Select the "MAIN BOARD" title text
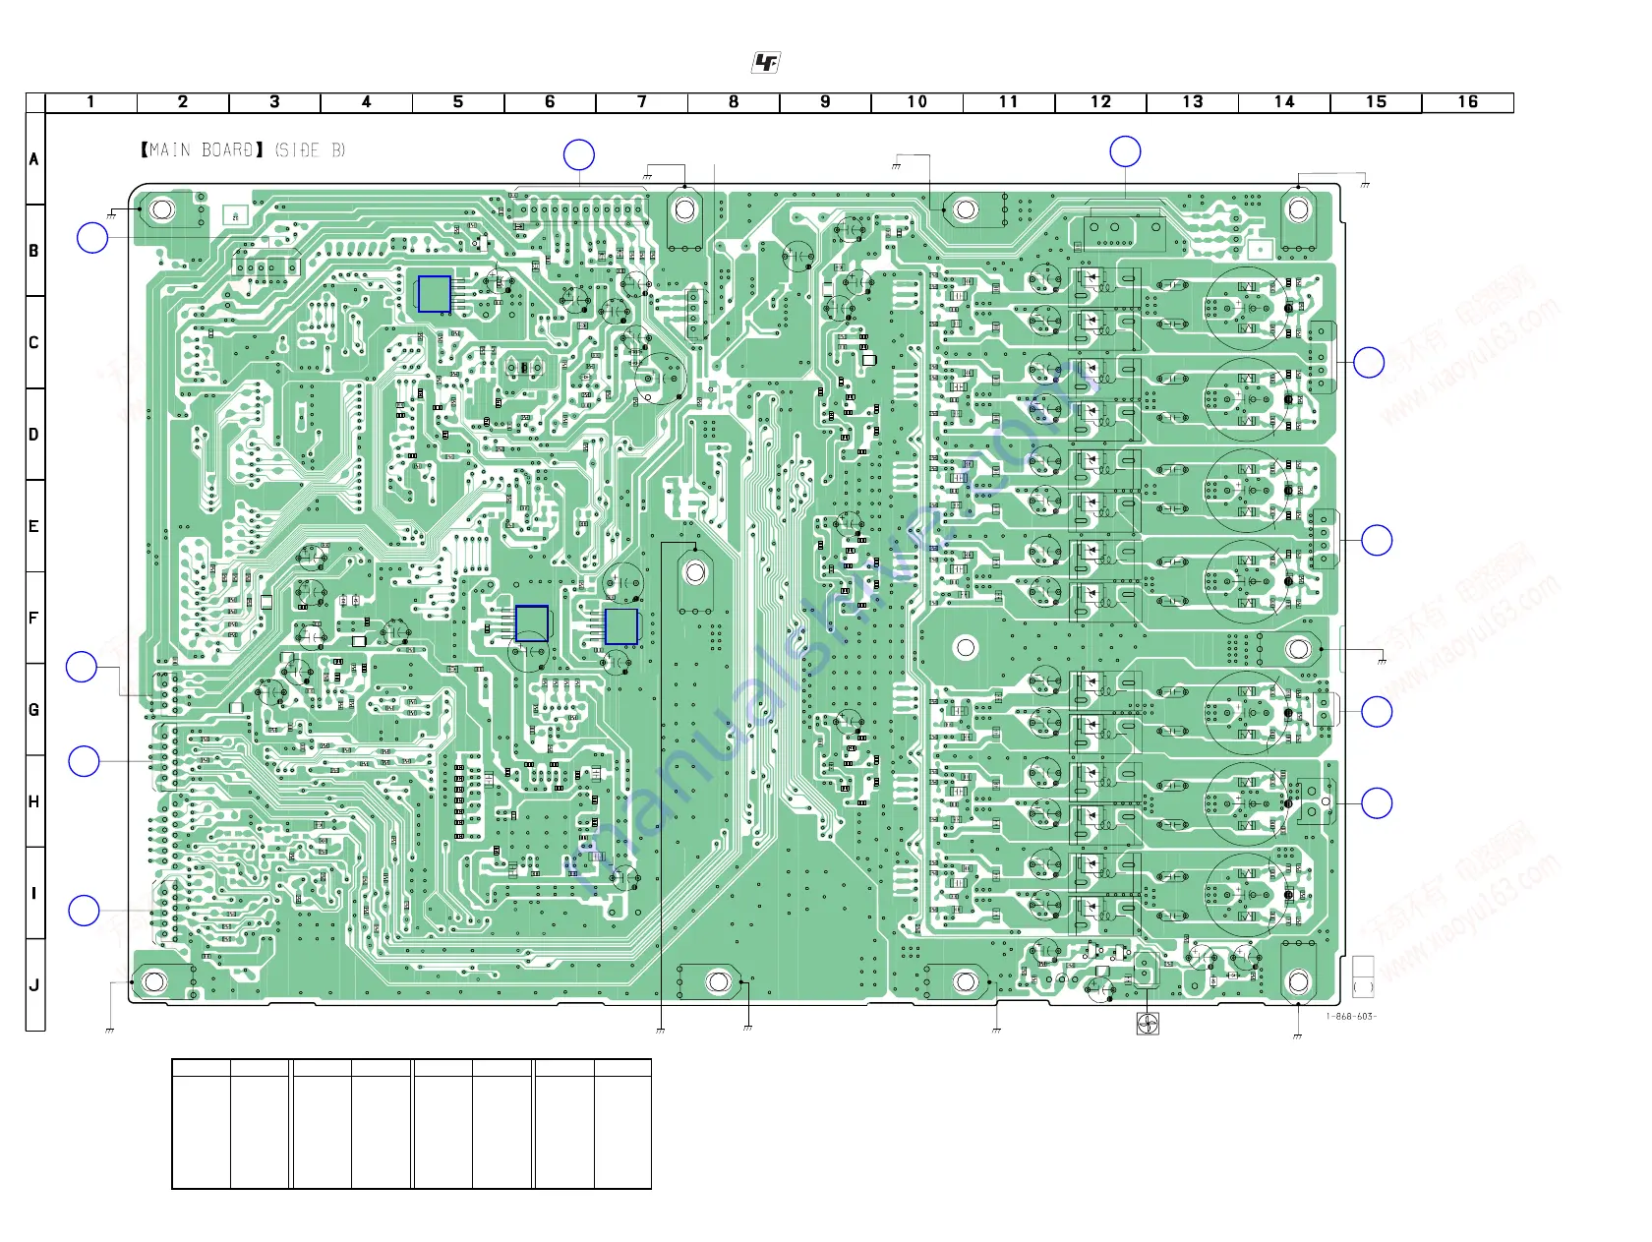 pos(203,149)
